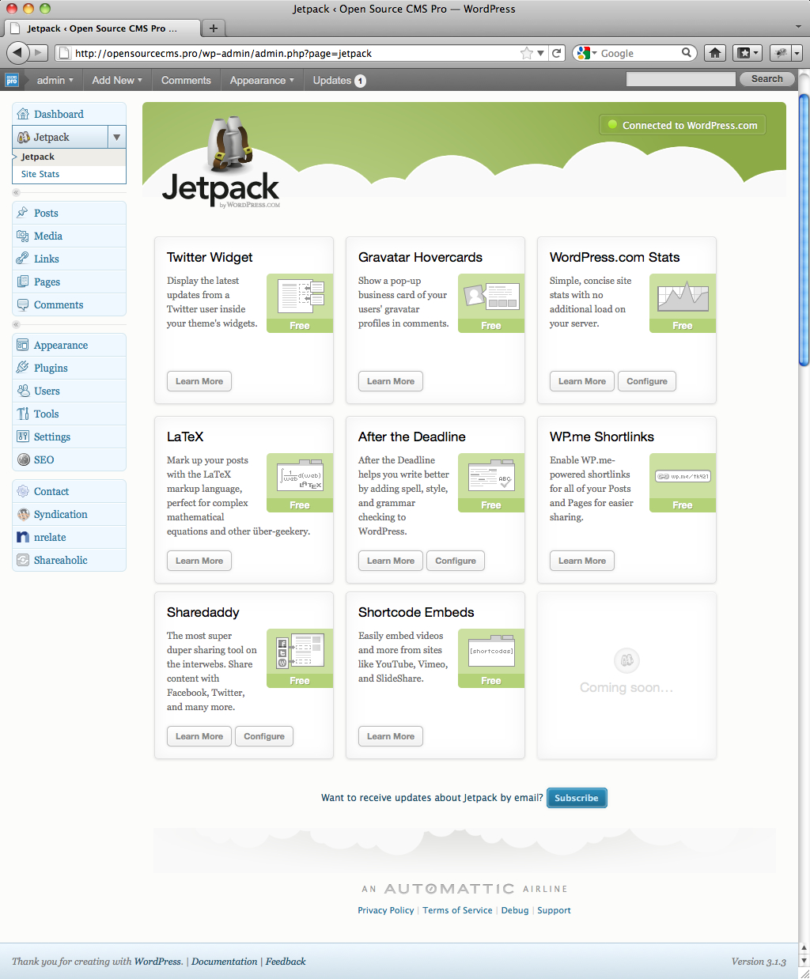810x979 pixels.
Task: Open Comments in the admin bar
Action: (186, 80)
